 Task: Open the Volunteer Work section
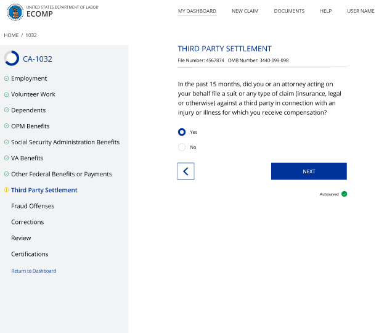33,94
